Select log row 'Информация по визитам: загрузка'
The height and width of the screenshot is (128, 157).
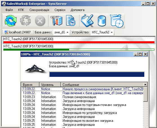point(83,121)
